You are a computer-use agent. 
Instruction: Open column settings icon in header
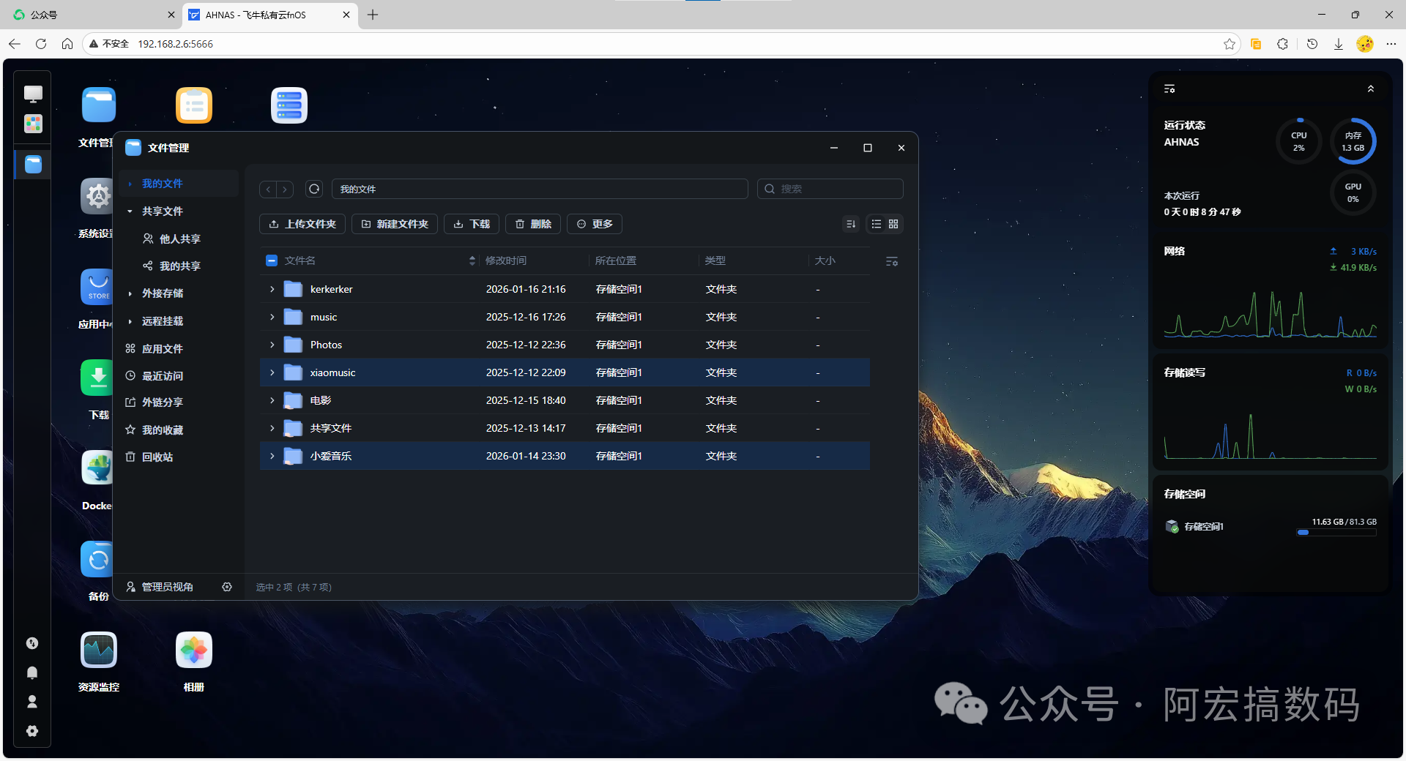tap(892, 261)
